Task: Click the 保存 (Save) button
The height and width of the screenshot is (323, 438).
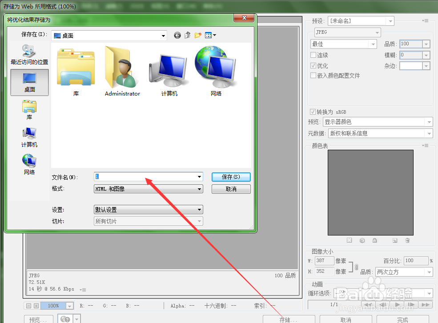Action: coord(231,176)
